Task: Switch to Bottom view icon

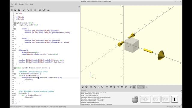Action: click(x=115, y=87)
